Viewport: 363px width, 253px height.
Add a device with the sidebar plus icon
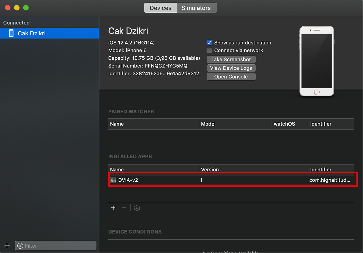pyautogui.click(x=7, y=246)
